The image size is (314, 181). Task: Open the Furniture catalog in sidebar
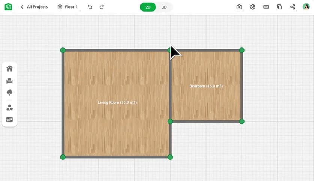[9, 81]
